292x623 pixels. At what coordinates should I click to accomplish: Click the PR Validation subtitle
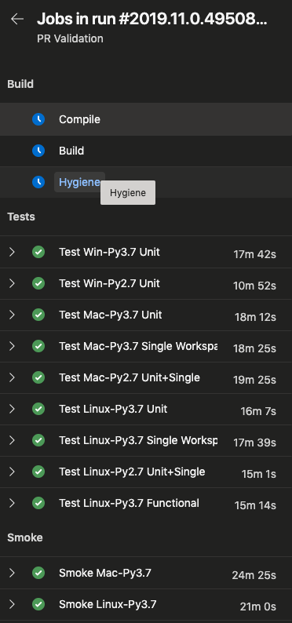tap(70, 38)
